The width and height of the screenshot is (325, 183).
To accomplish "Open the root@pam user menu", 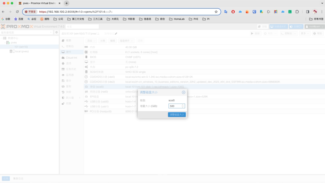I will point(315,26).
